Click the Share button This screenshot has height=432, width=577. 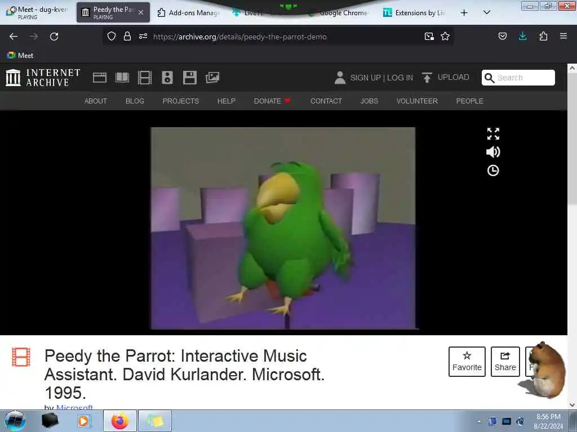pos(505,362)
